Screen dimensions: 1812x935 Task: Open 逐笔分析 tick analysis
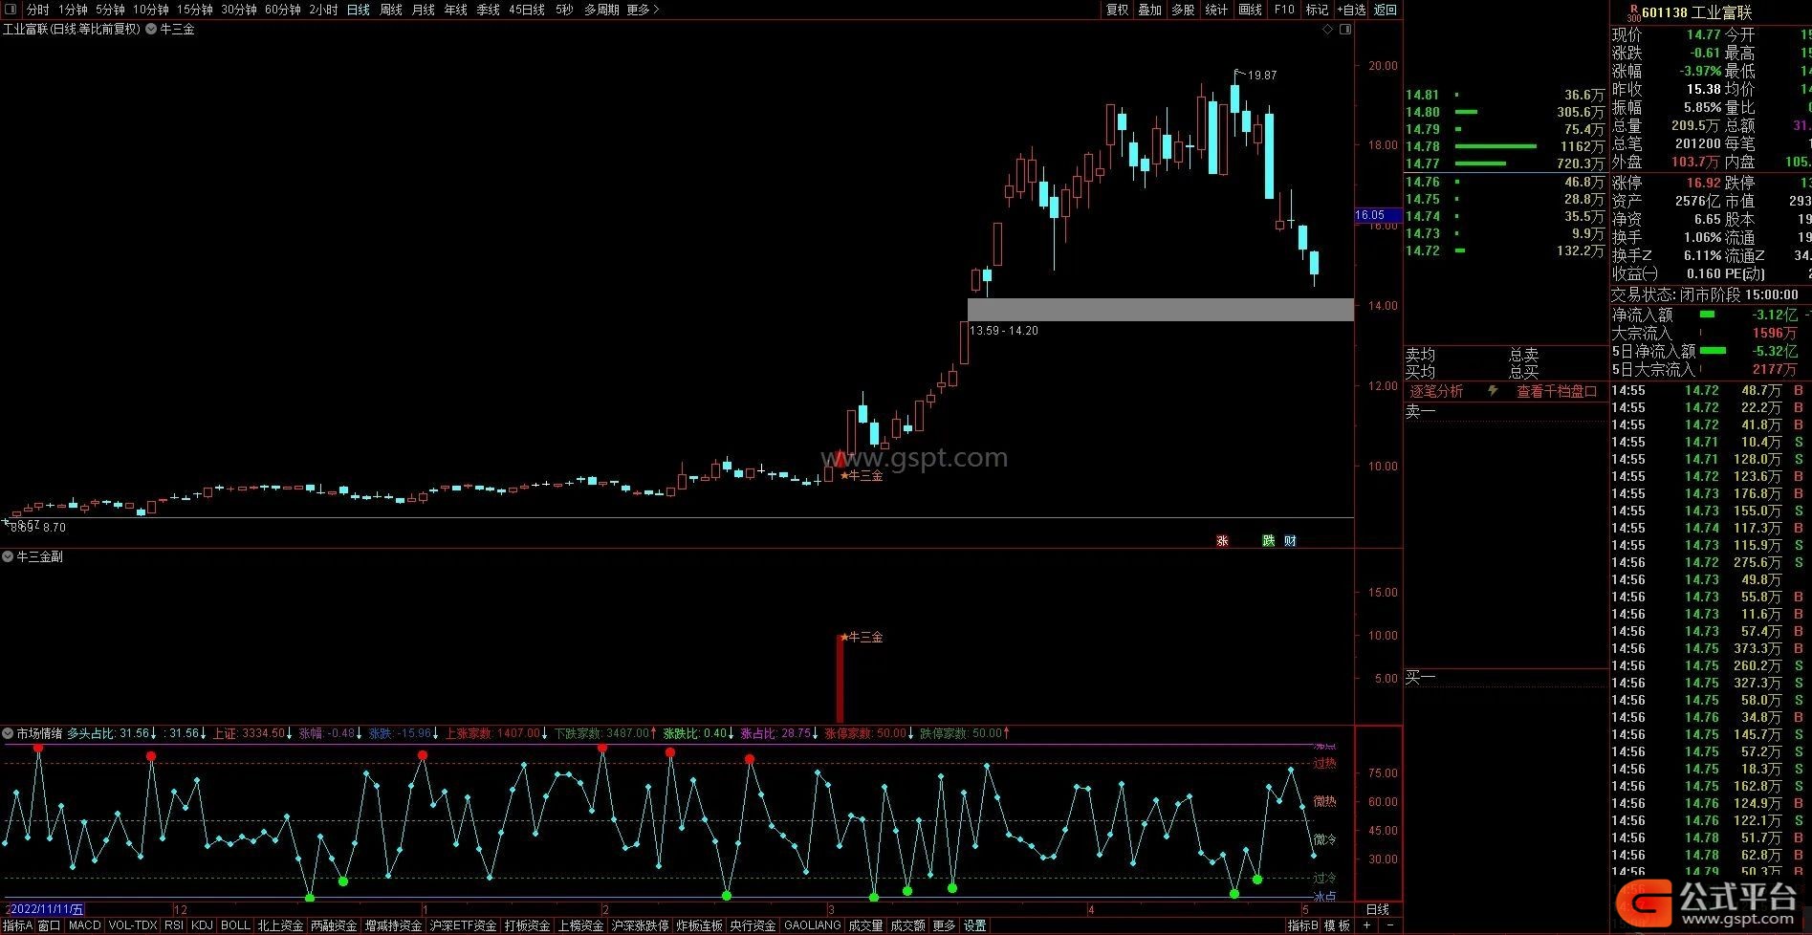tap(1436, 391)
